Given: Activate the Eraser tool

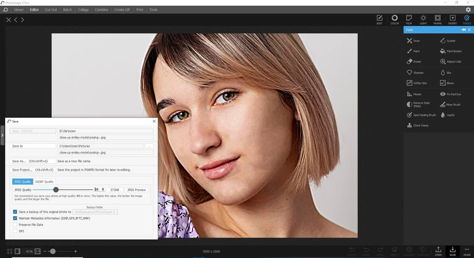Looking at the screenshot, I should tap(414, 61).
